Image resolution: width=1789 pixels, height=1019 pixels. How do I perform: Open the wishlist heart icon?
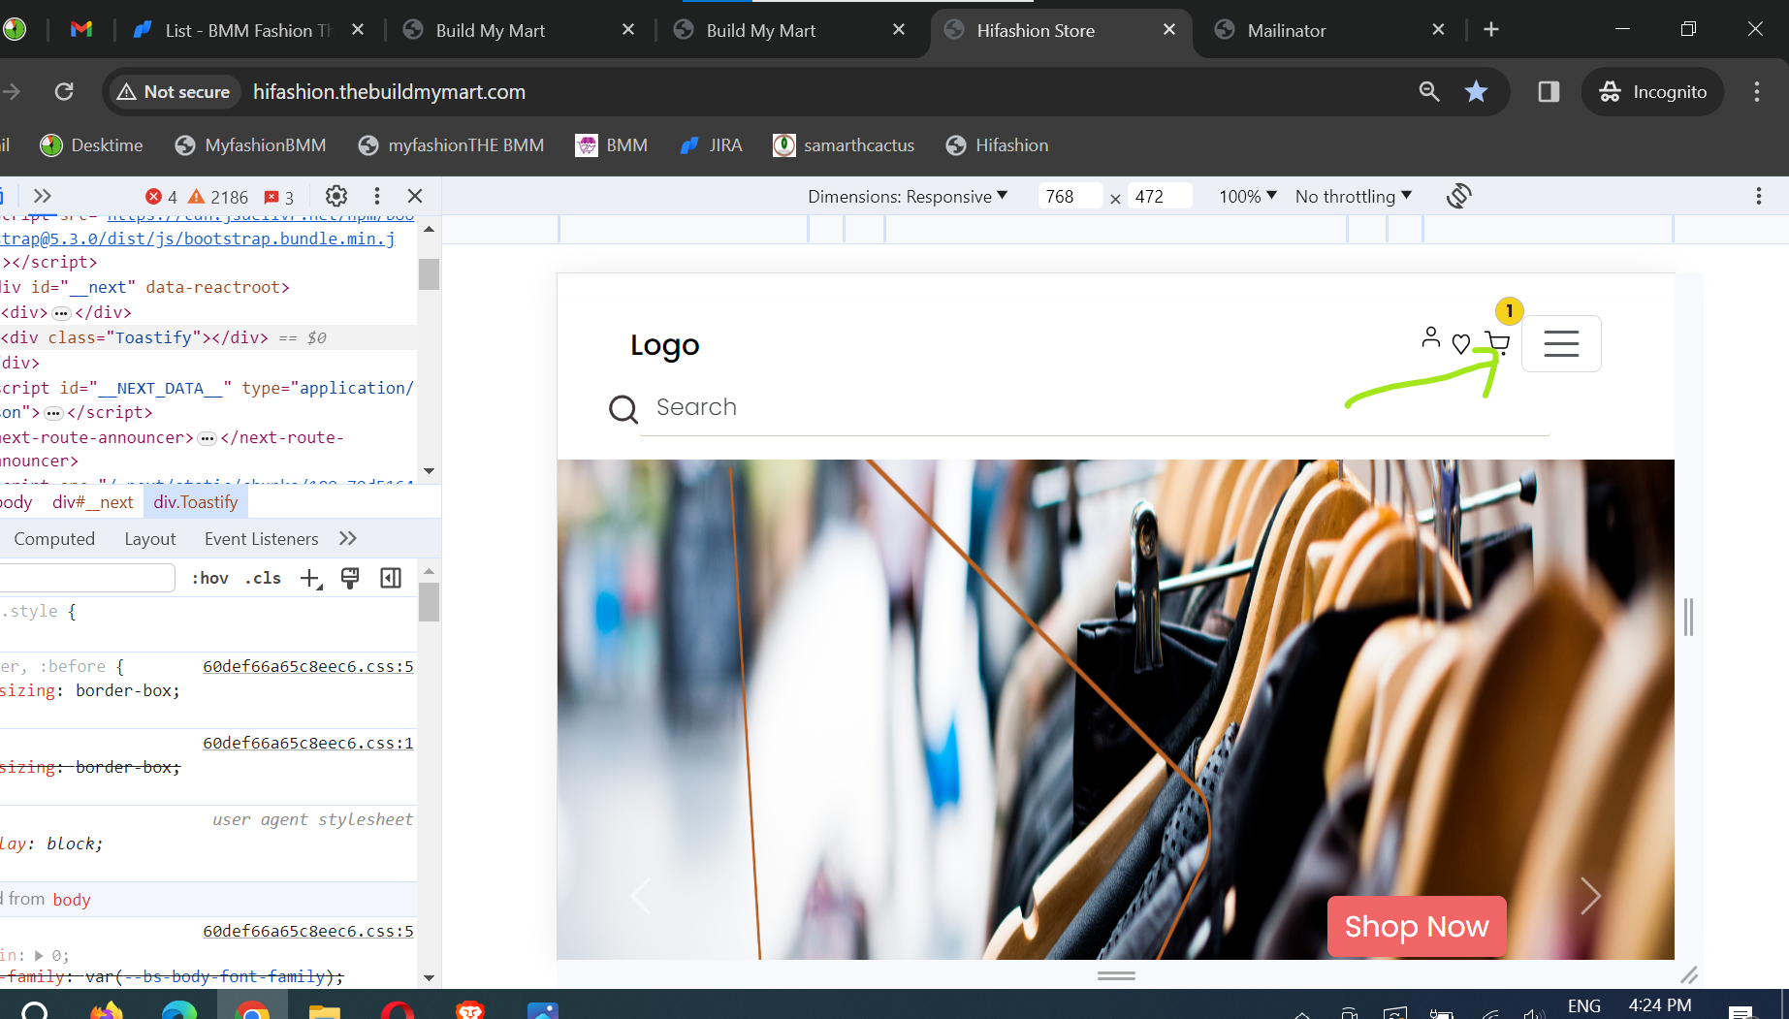point(1461,343)
